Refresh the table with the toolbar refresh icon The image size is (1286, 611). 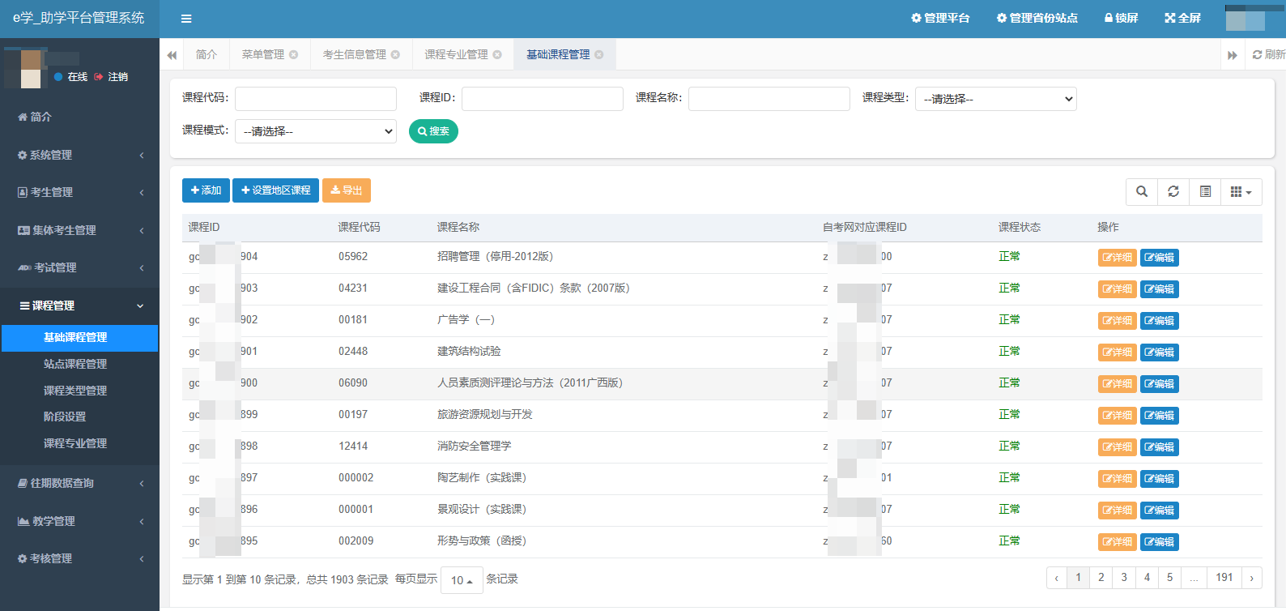point(1173,192)
